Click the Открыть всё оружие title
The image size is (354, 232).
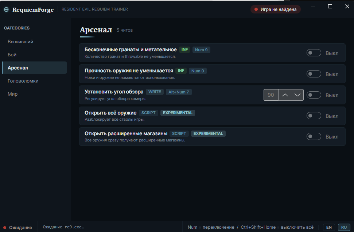pos(110,113)
